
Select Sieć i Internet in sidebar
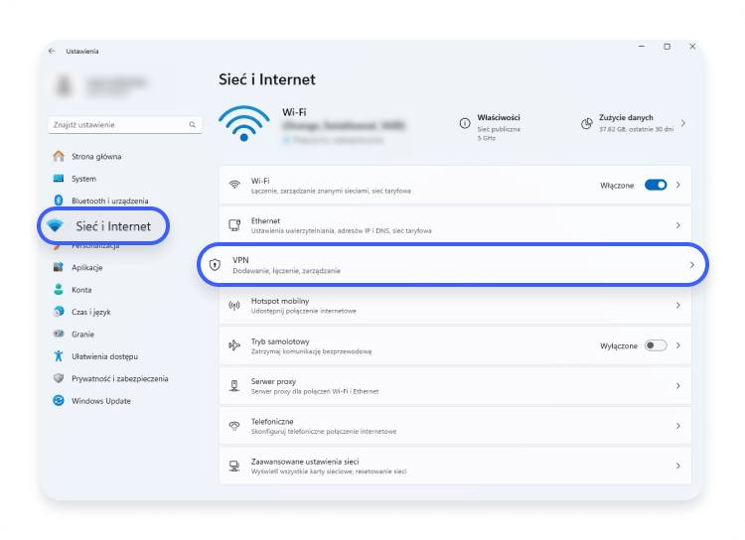click(x=103, y=226)
